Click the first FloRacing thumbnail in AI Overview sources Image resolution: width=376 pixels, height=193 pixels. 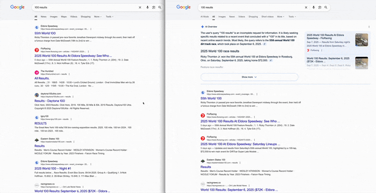(361, 40)
